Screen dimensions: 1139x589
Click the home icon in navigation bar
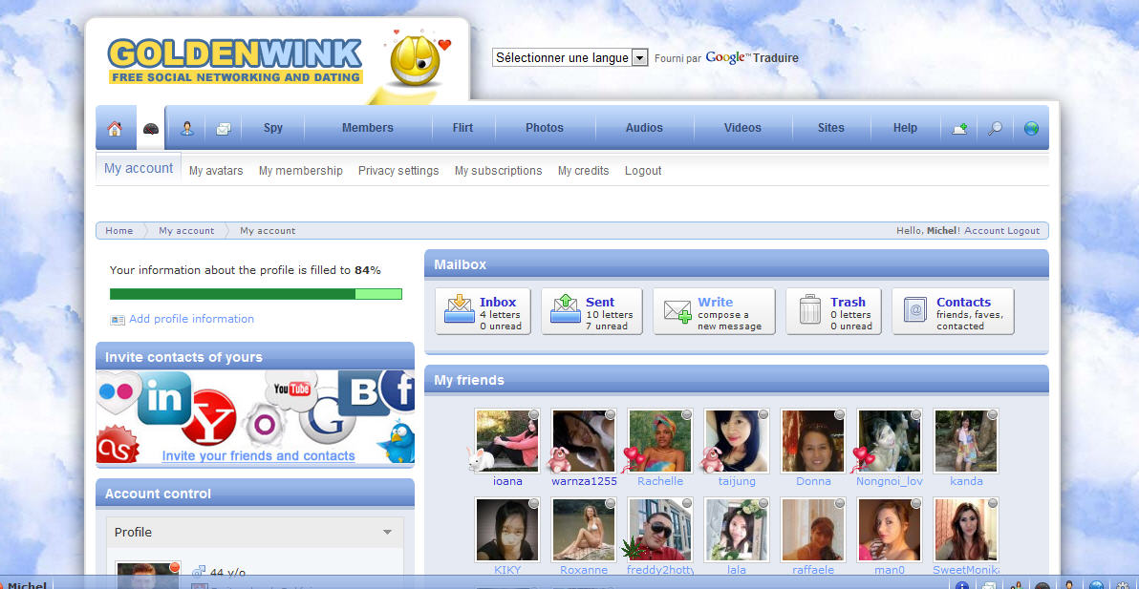pyautogui.click(x=115, y=128)
